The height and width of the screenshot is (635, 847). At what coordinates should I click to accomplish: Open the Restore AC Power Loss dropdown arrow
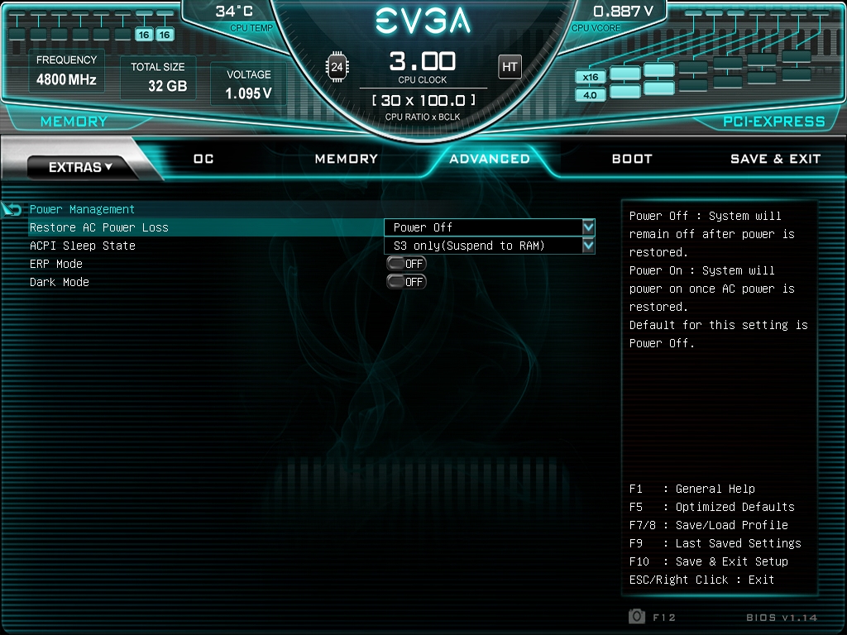(x=588, y=227)
